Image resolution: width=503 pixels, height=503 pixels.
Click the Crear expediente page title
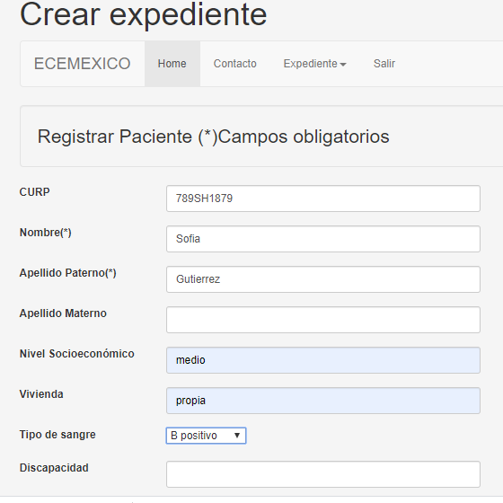tap(144, 14)
